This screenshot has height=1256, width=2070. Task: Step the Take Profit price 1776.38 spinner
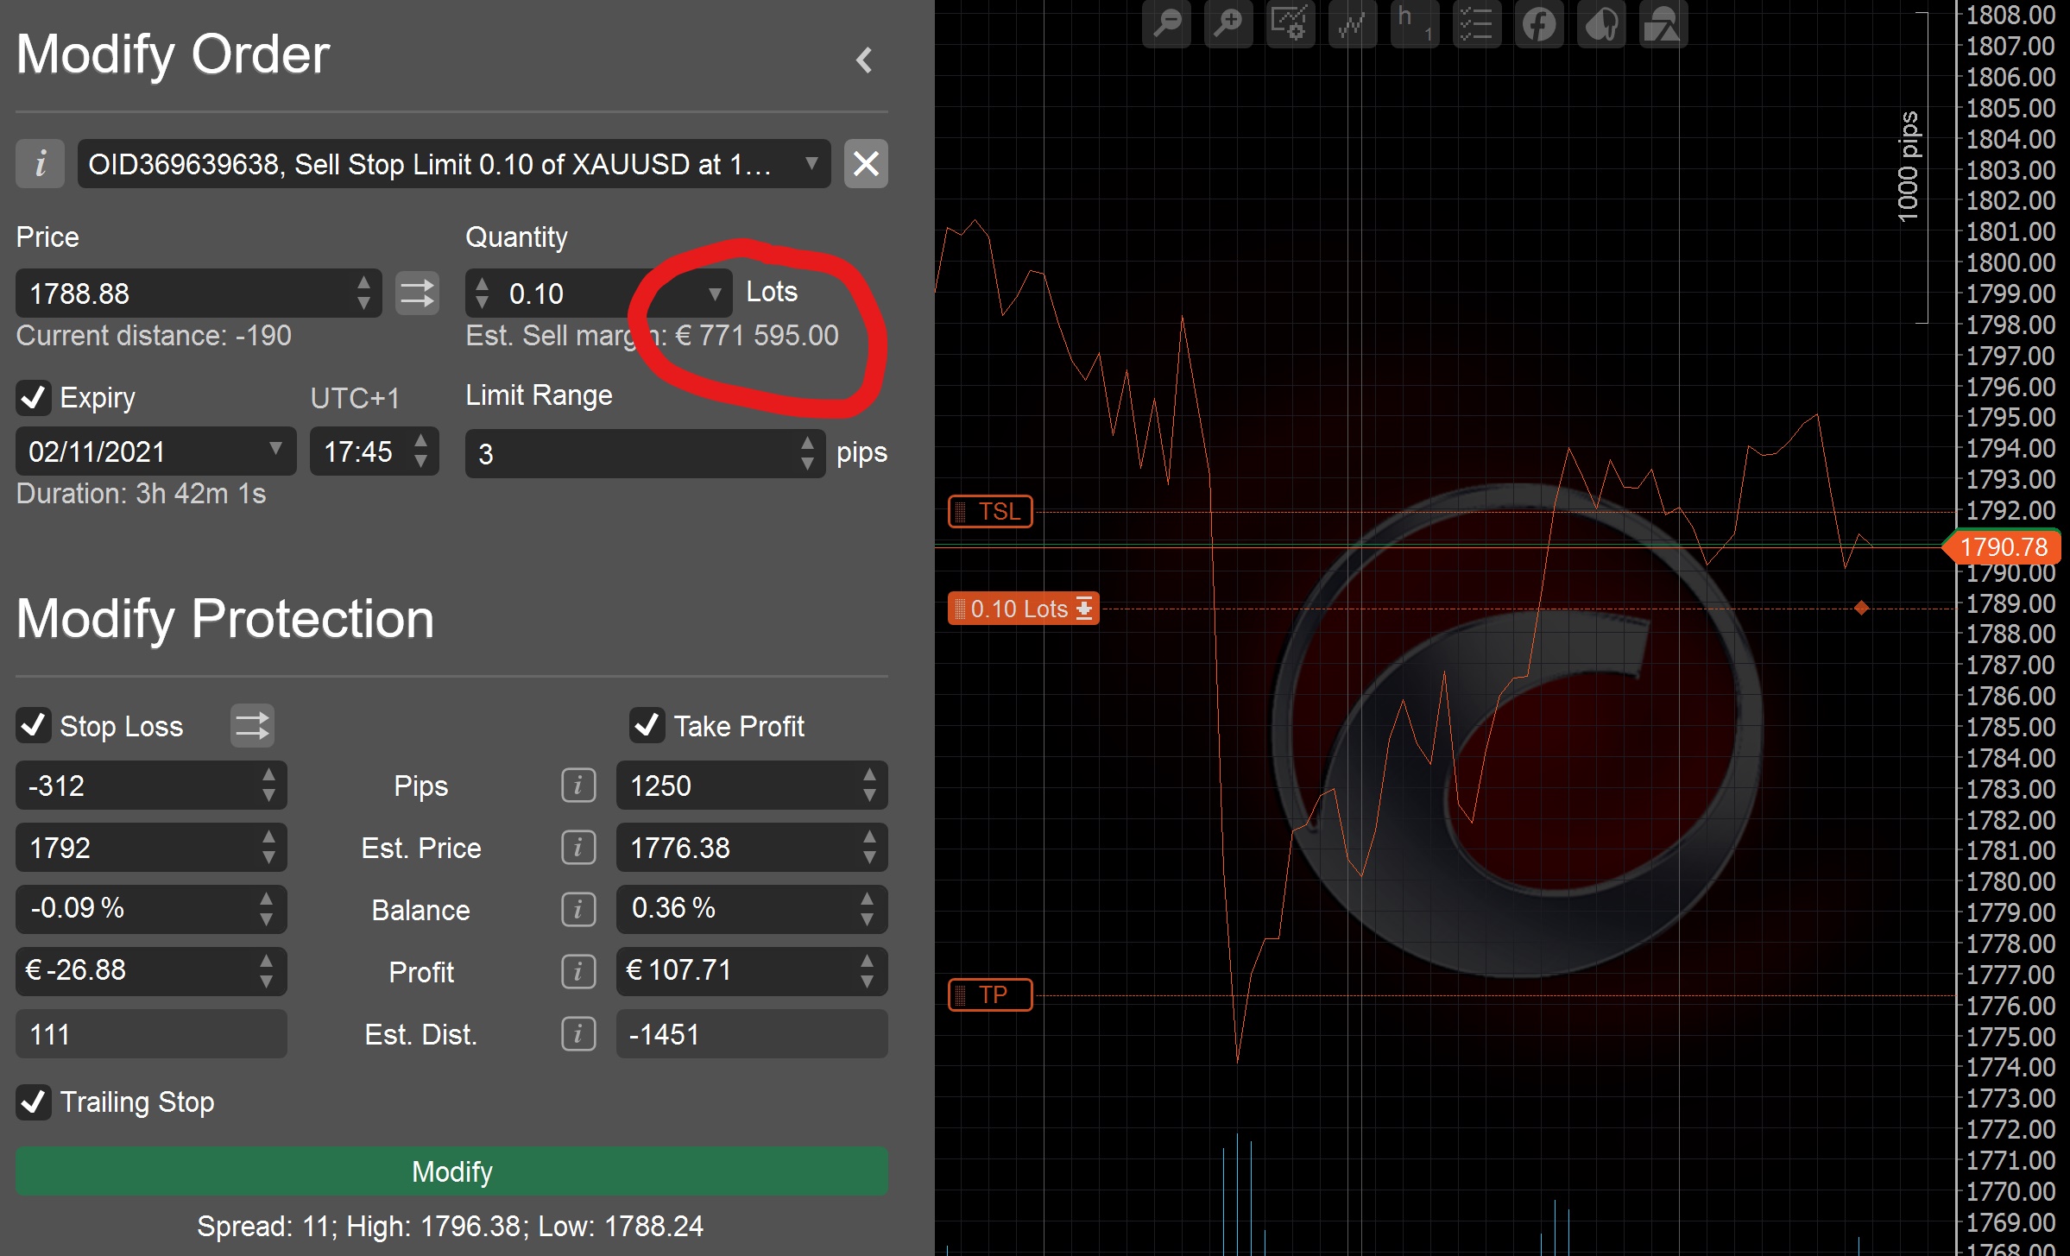[x=869, y=847]
